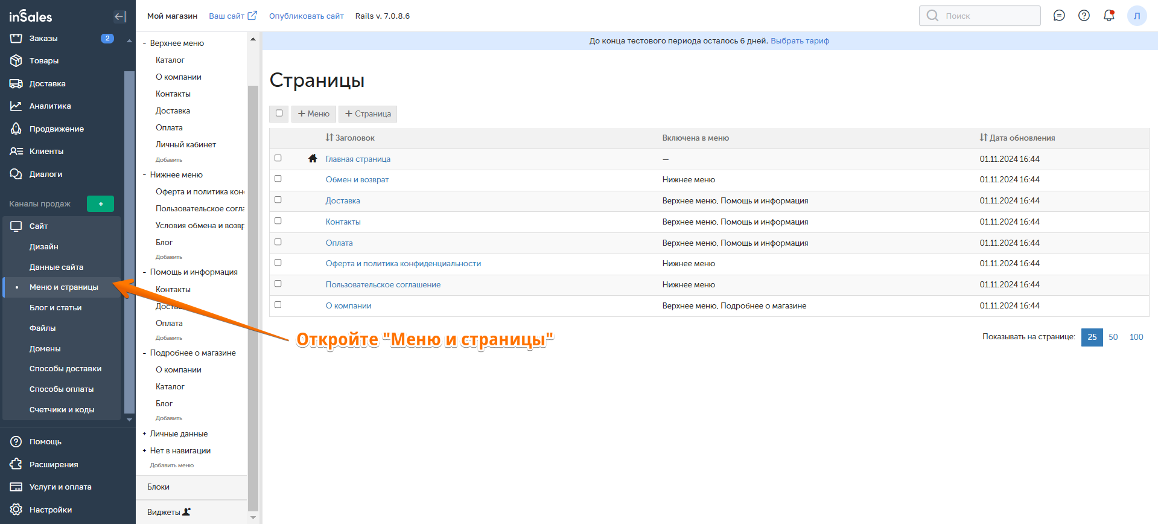Collapse the sidebar with the arrow icon
This screenshot has height=524, width=1158.
point(119,17)
